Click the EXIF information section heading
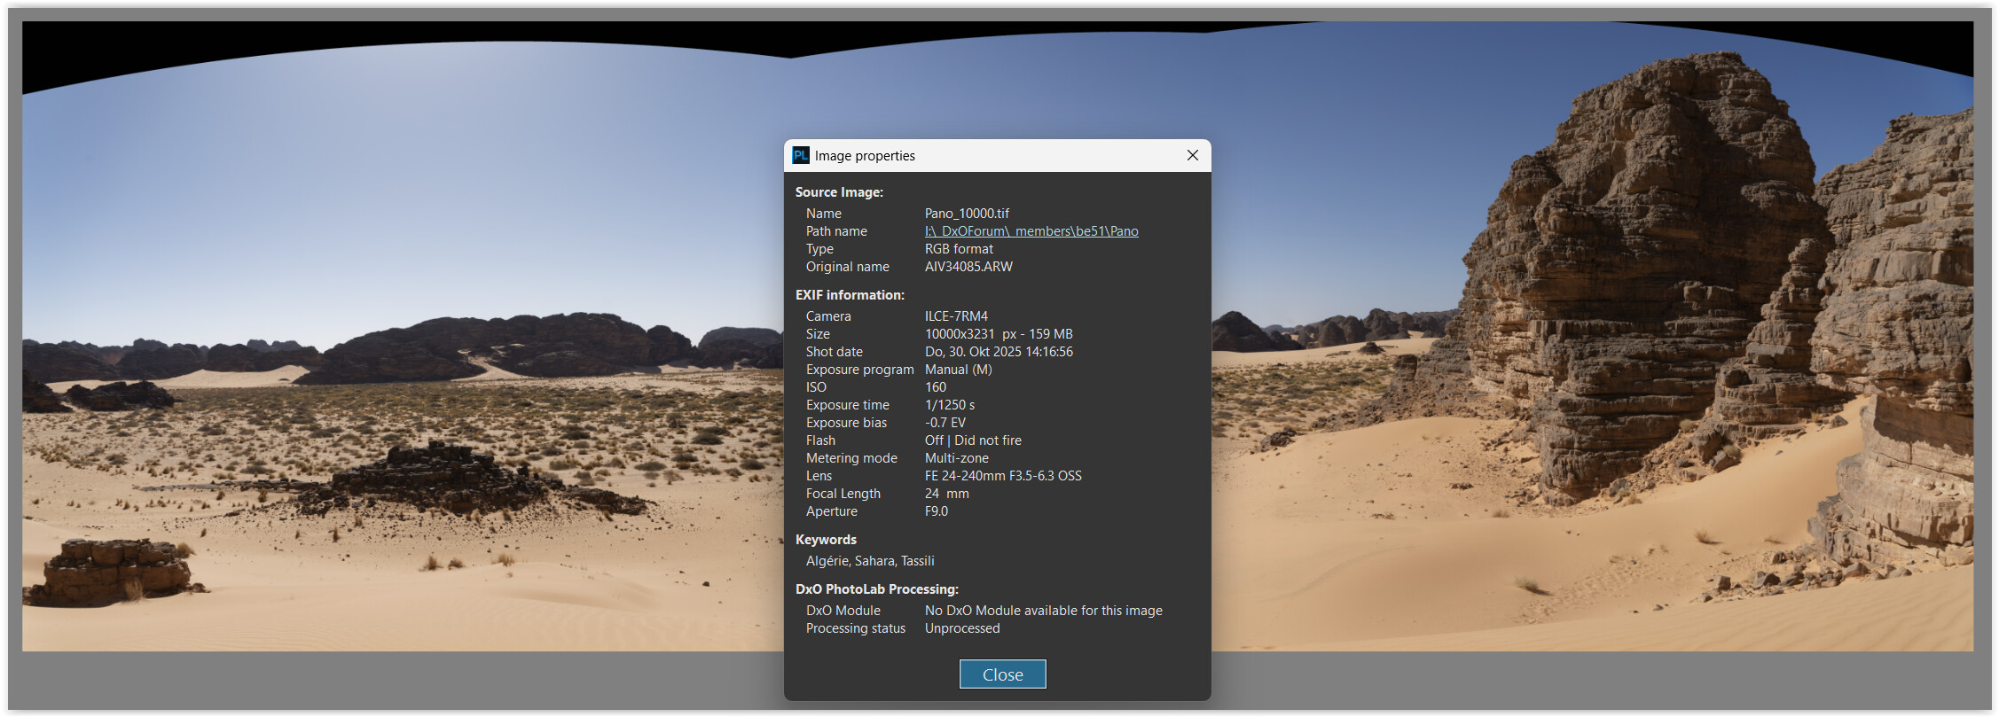The width and height of the screenshot is (1999, 717). point(850,295)
